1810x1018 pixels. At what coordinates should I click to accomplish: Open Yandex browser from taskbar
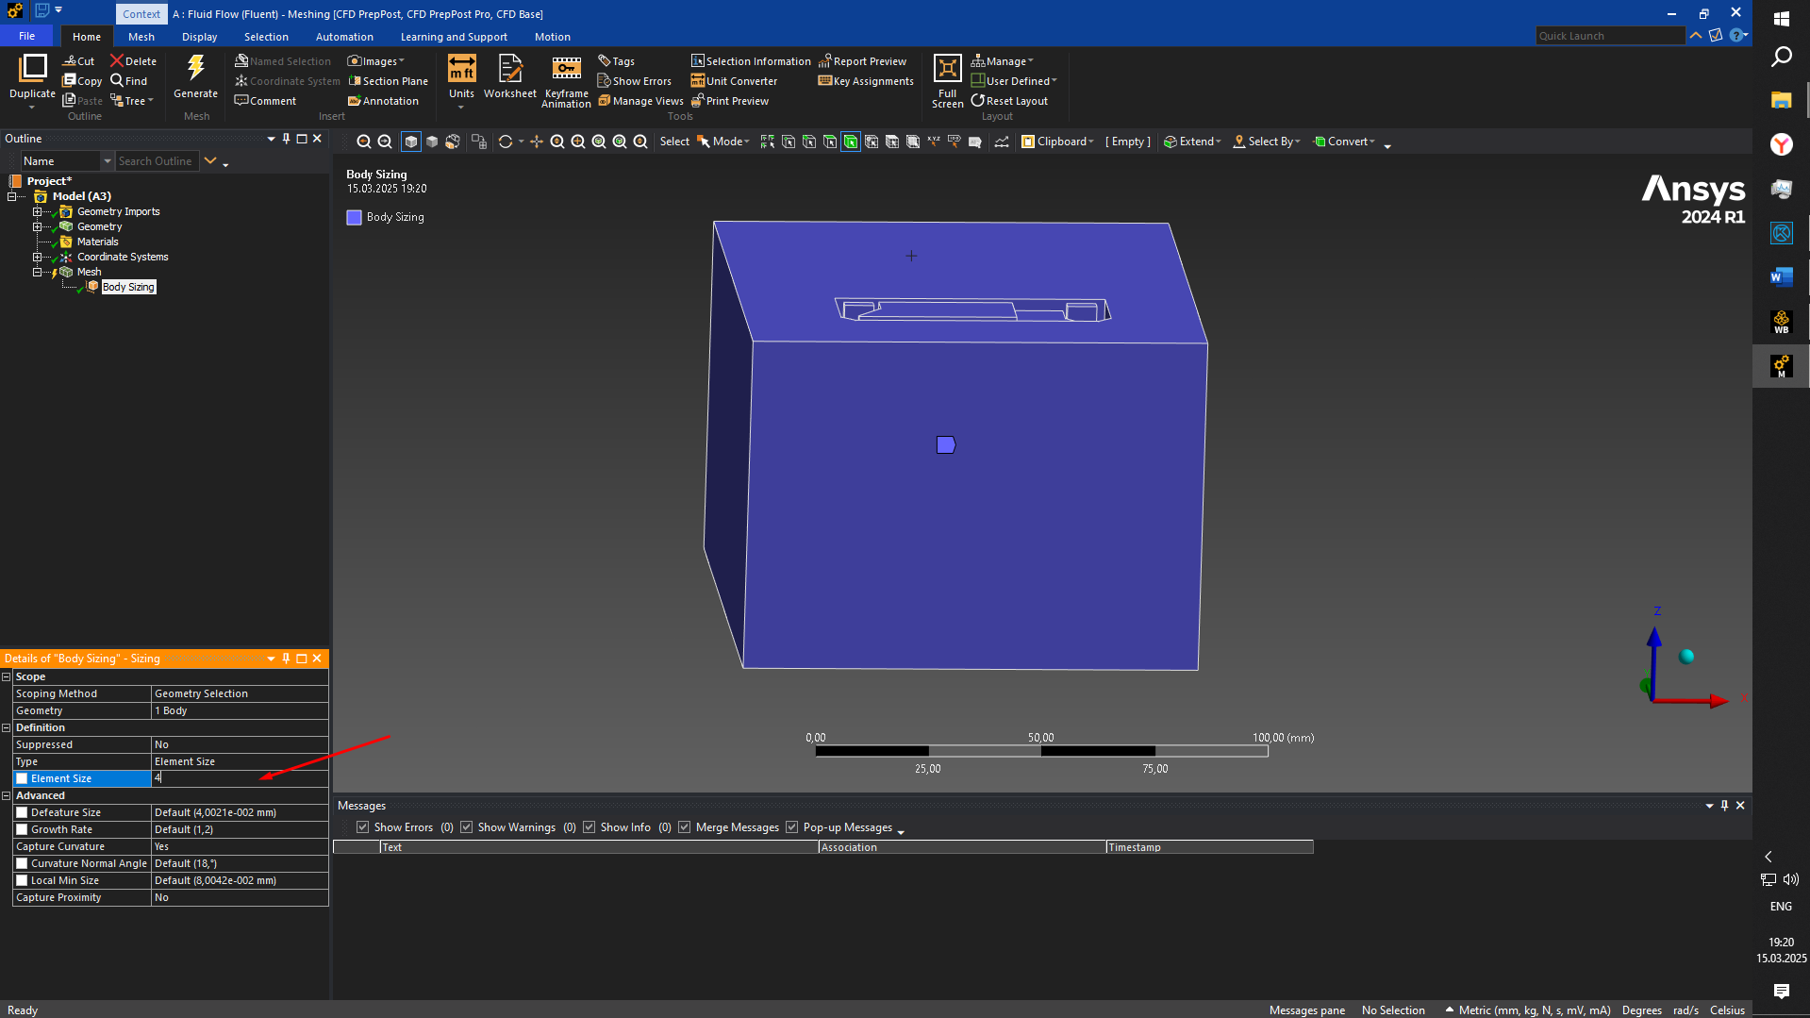(1781, 144)
